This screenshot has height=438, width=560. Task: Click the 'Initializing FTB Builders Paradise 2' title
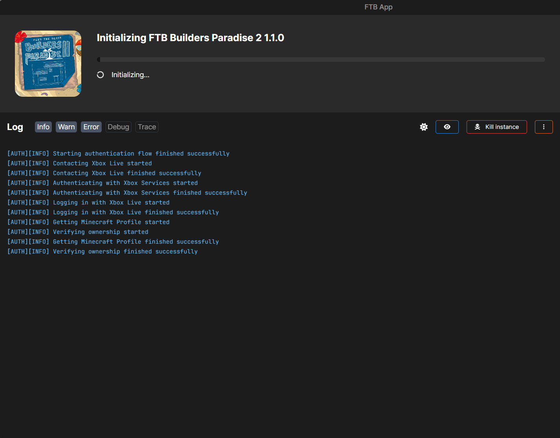190,38
